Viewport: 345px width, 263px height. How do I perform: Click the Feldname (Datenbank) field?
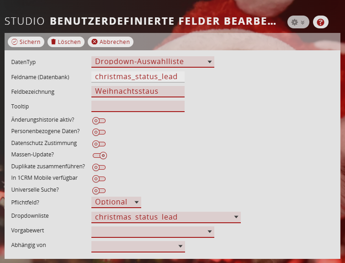pyautogui.click(x=138, y=77)
